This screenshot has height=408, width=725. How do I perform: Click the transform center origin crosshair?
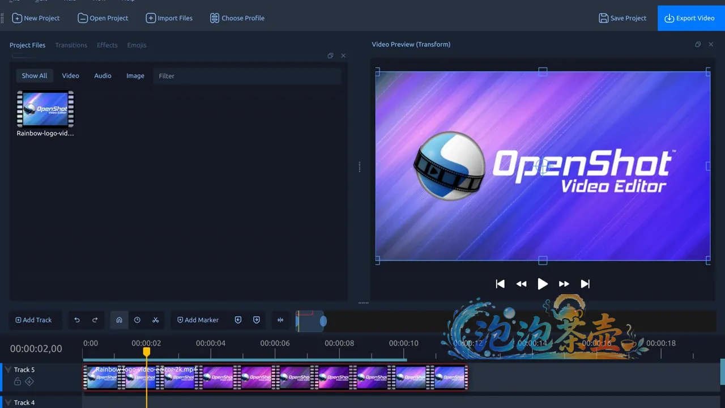tap(543, 167)
